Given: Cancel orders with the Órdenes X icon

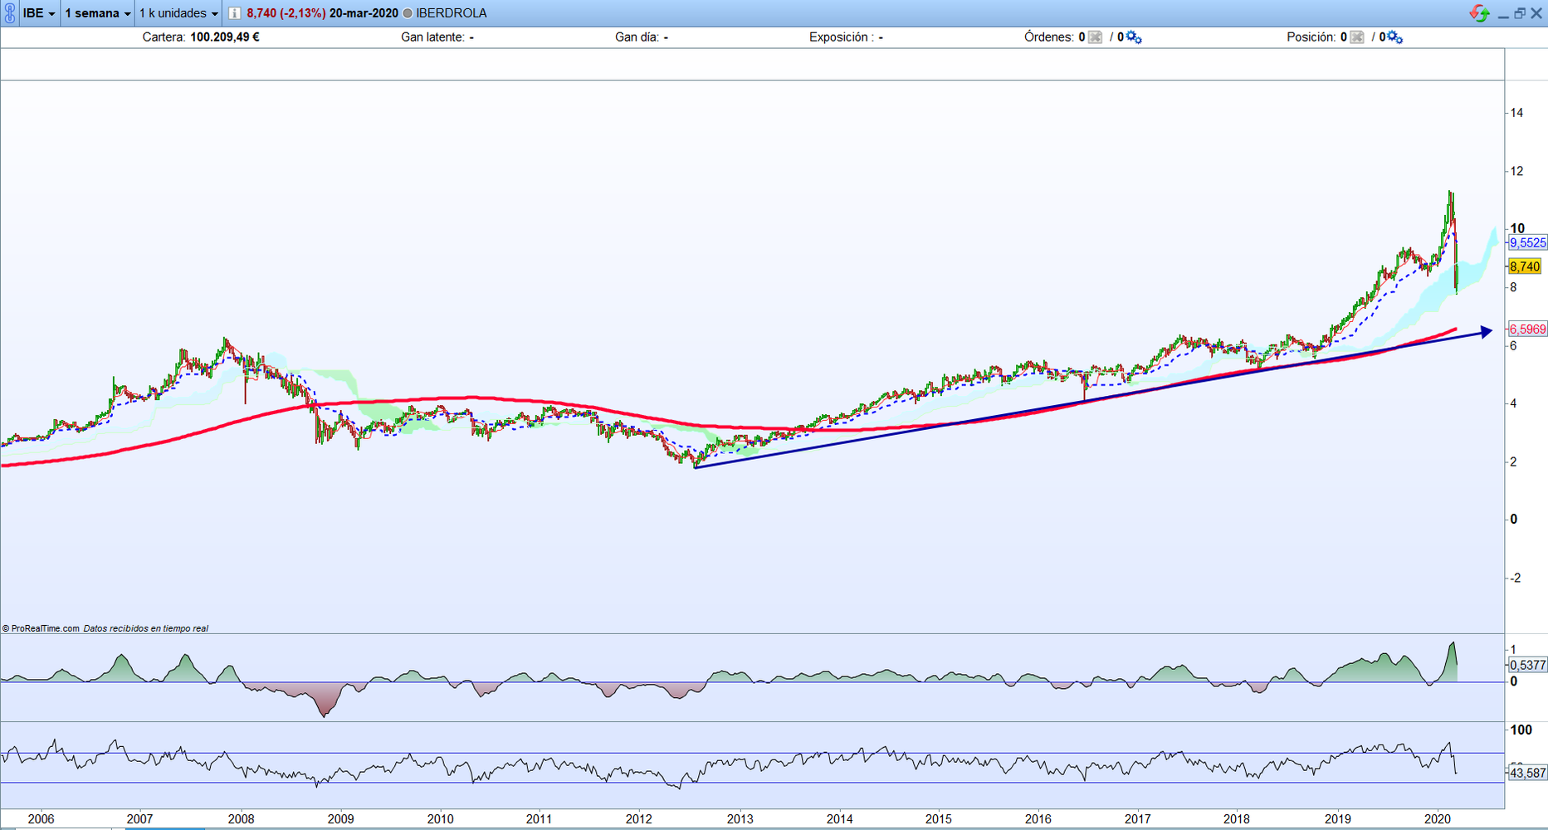Looking at the screenshot, I should (x=1096, y=37).
